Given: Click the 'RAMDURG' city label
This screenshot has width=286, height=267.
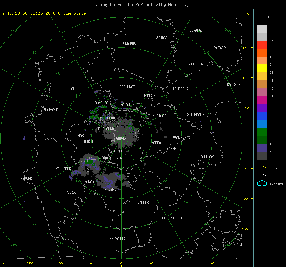Looking at the screenshot, I should (x=101, y=103).
